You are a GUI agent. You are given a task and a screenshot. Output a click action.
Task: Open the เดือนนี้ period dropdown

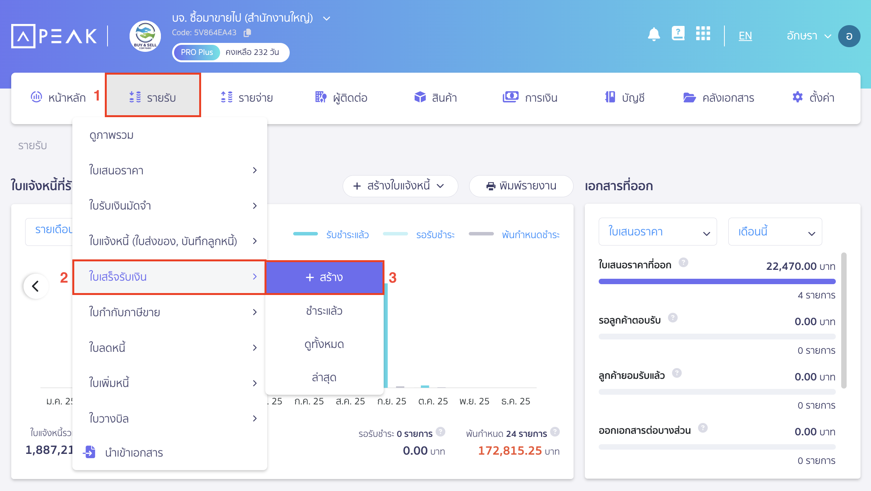click(775, 231)
